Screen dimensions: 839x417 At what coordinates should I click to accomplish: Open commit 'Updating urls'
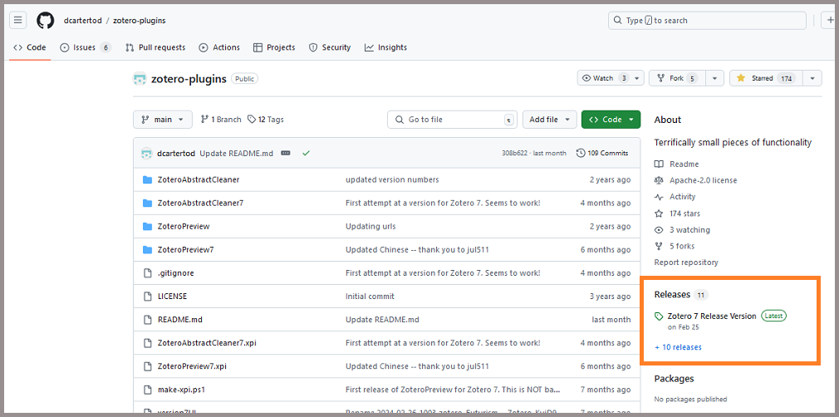point(370,227)
